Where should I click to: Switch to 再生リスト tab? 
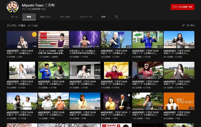pyautogui.click(x=45, y=17)
